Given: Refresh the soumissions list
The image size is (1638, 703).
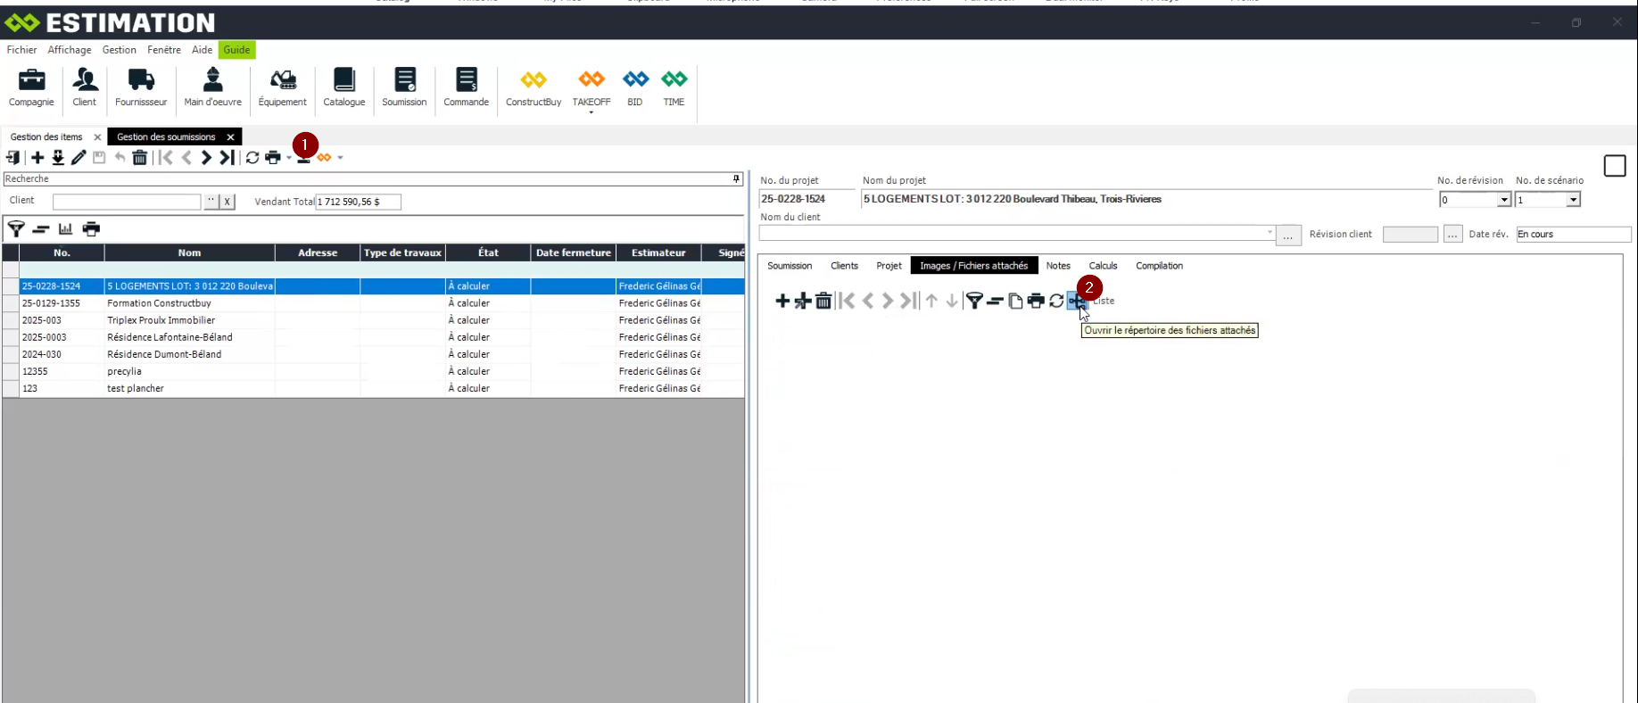Looking at the screenshot, I should tap(252, 158).
